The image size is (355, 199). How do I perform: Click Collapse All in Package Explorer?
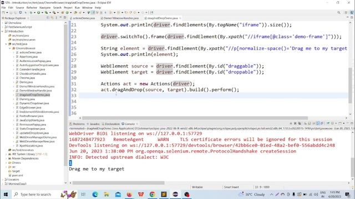point(48,18)
